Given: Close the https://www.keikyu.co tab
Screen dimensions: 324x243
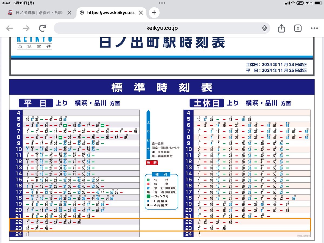Looking at the screenshot, I should (141, 13).
